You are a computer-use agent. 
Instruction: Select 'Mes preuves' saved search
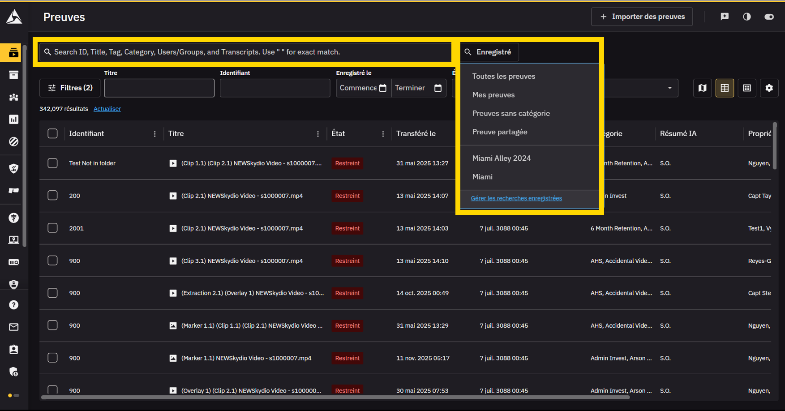[493, 94]
